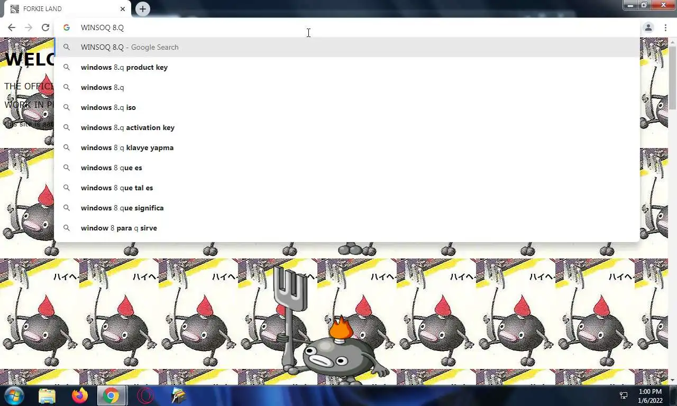
Task: Open the Windows Start menu
Action: click(x=14, y=395)
